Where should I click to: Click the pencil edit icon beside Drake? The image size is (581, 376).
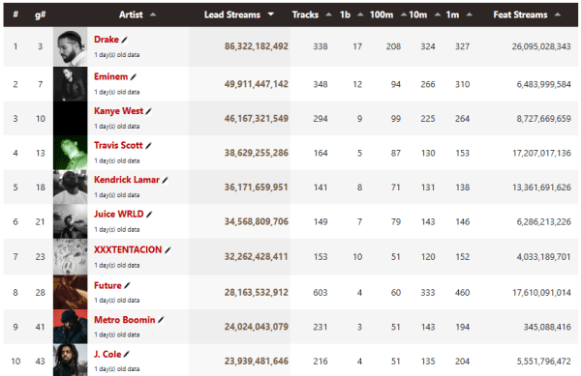[x=125, y=40]
